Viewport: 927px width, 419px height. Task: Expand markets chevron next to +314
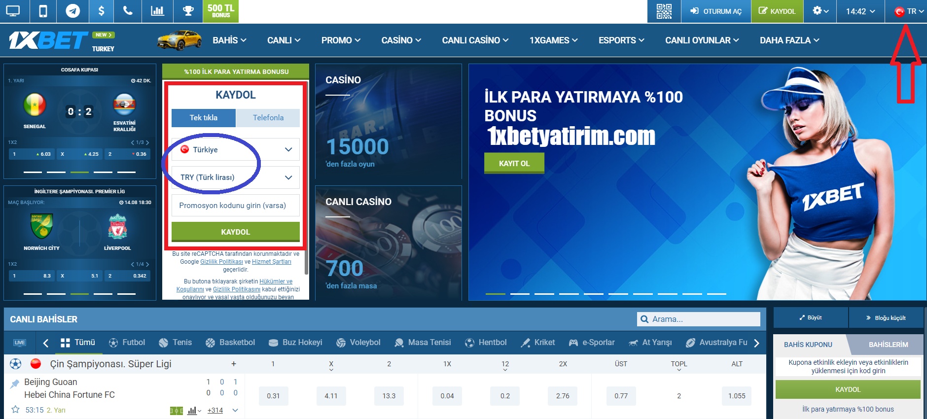coord(235,410)
